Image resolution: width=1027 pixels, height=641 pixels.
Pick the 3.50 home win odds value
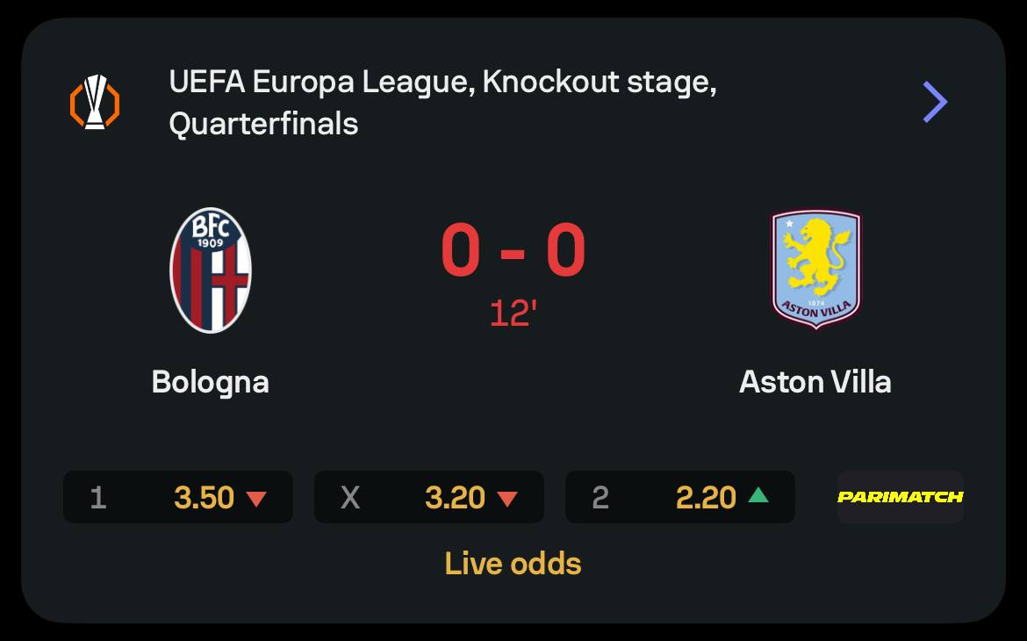coord(204,498)
